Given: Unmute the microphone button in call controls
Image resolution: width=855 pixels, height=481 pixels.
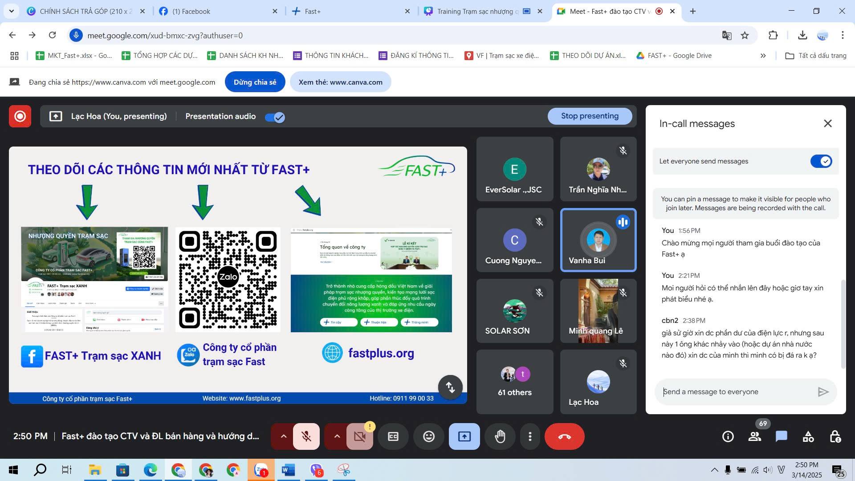Looking at the screenshot, I should (306, 436).
